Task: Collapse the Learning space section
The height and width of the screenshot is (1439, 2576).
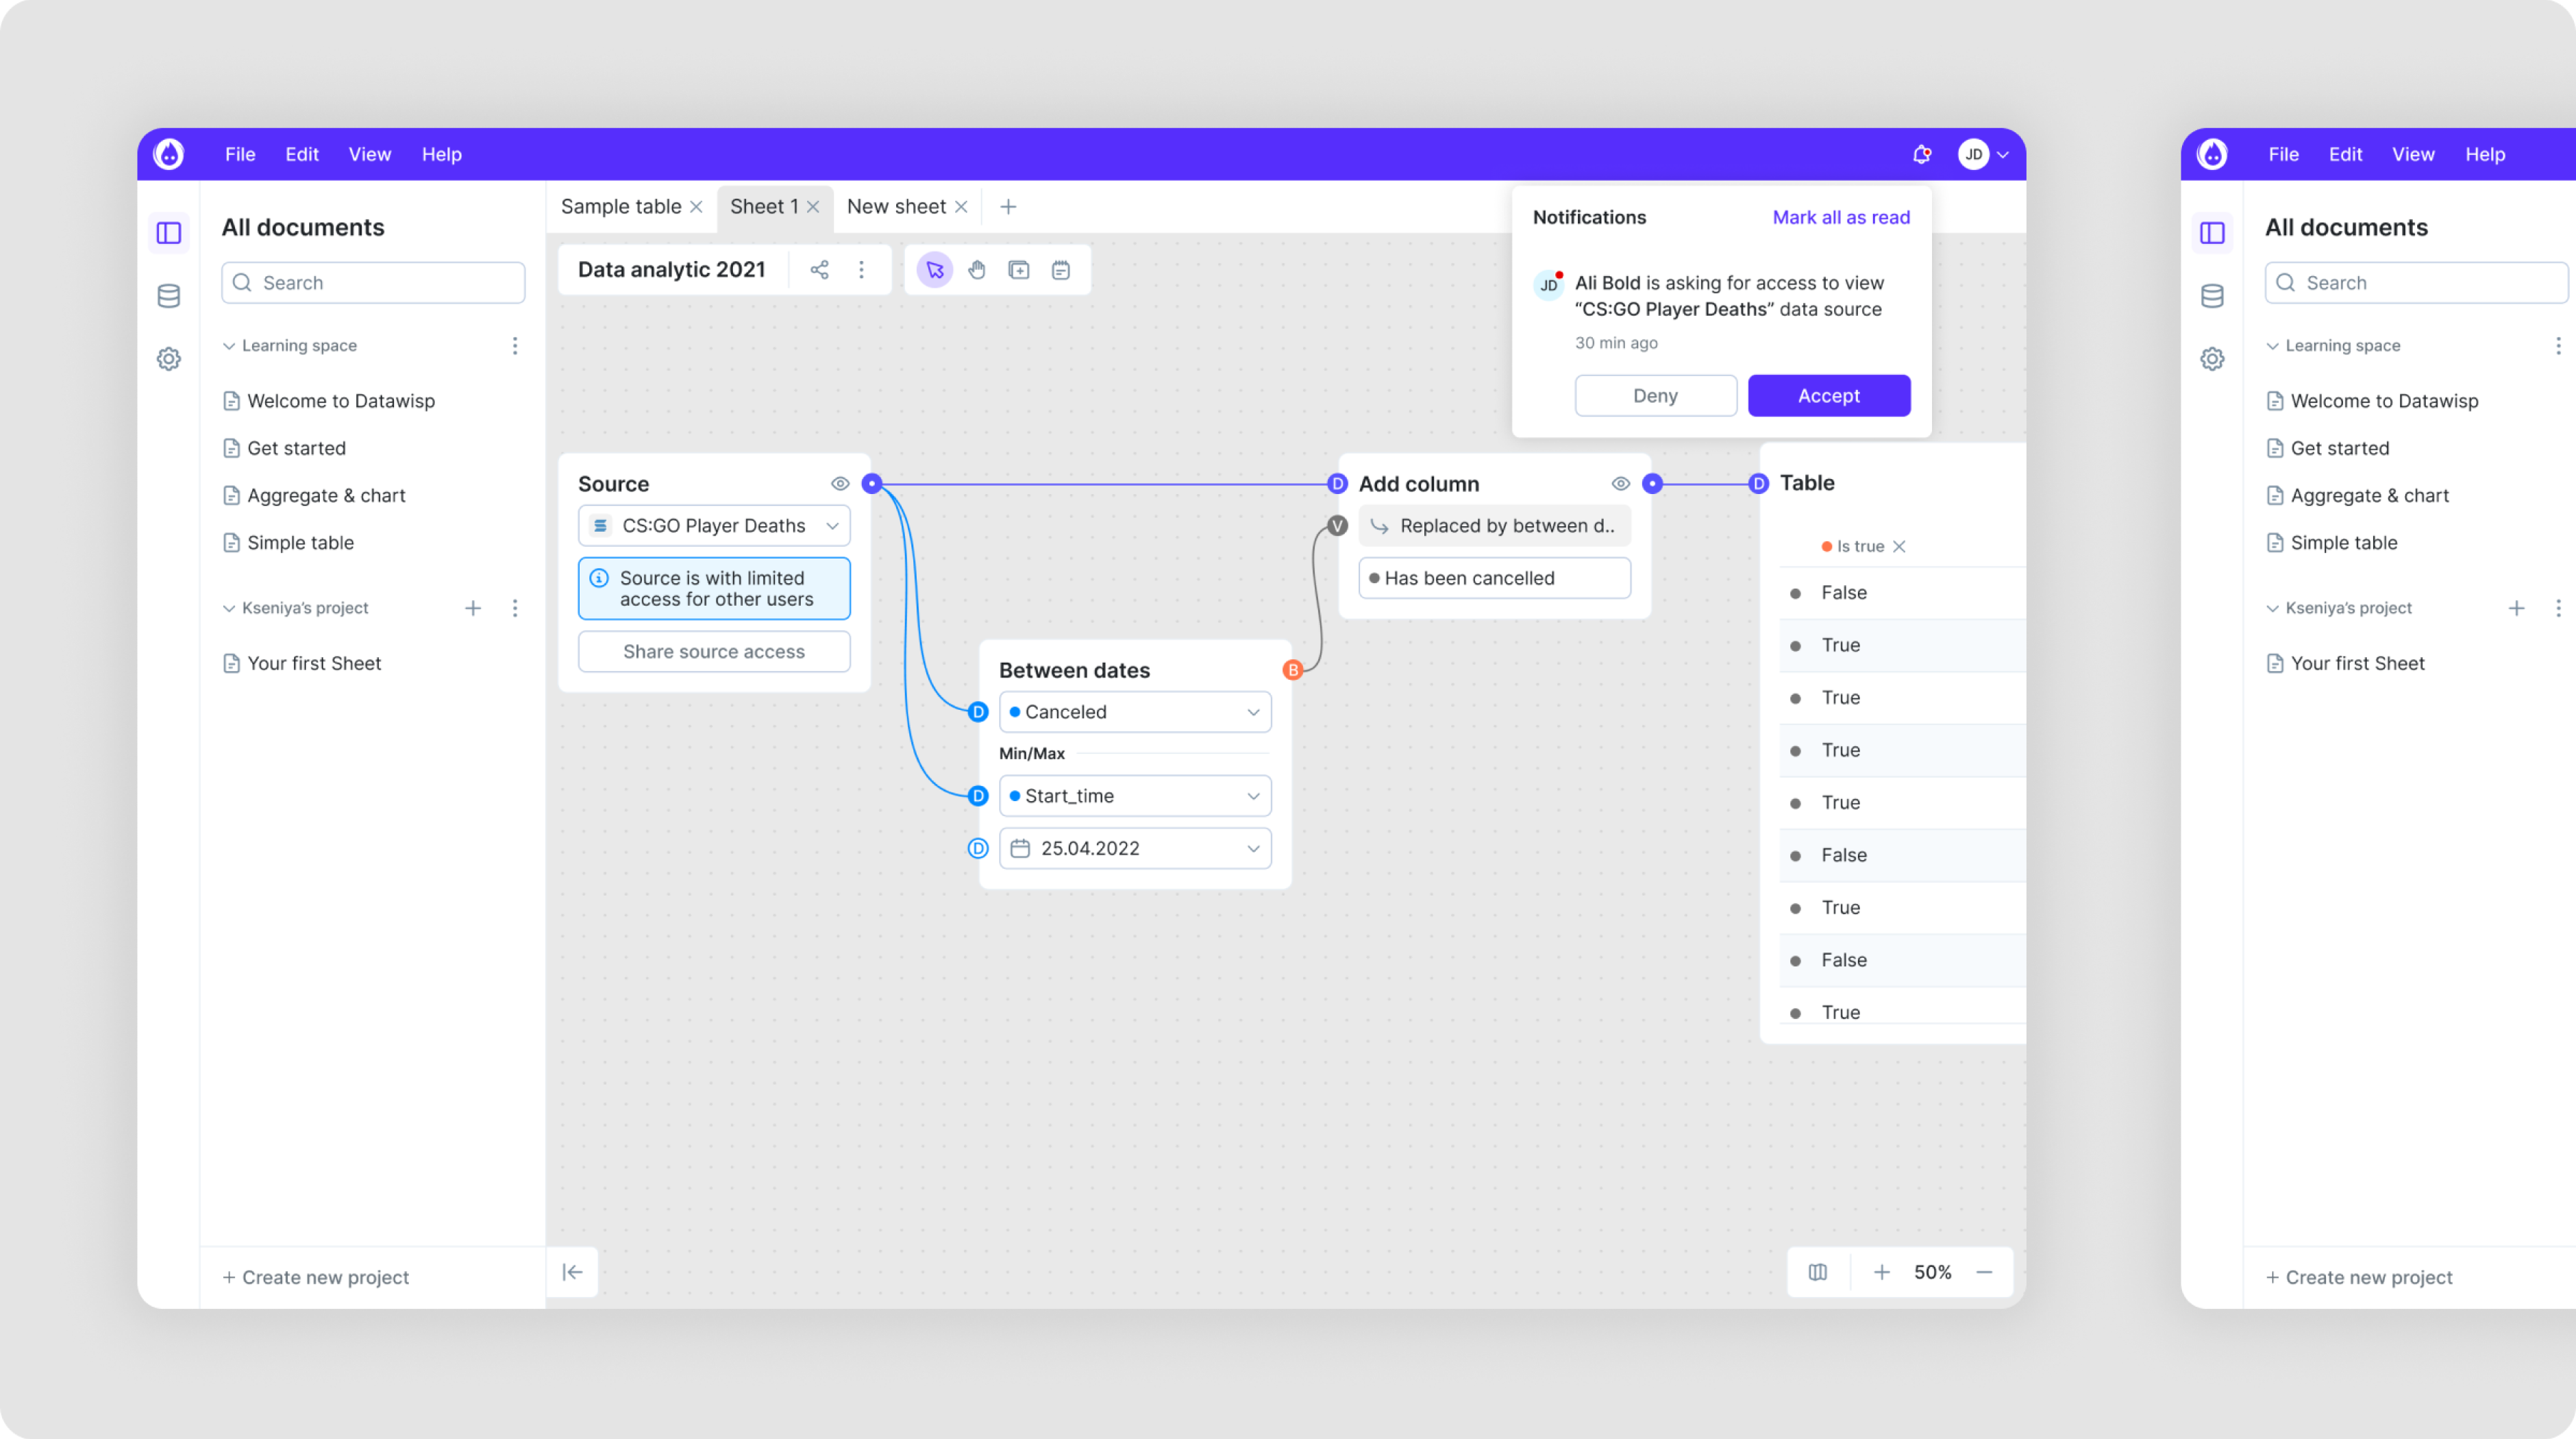Action: tap(229, 345)
